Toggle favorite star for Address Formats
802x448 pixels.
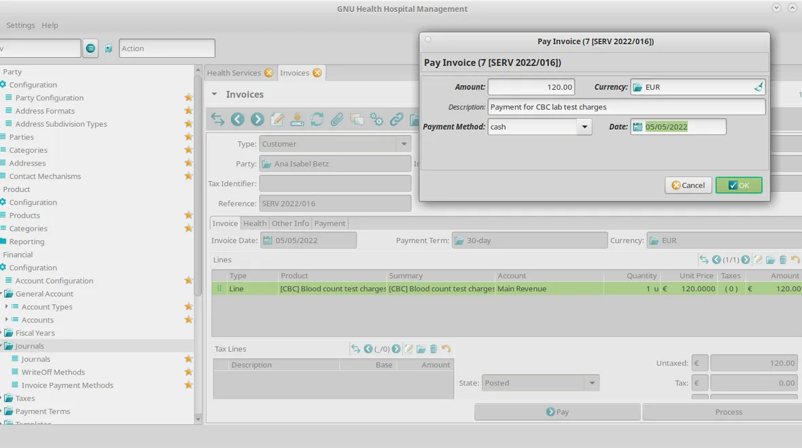tap(188, 111)
